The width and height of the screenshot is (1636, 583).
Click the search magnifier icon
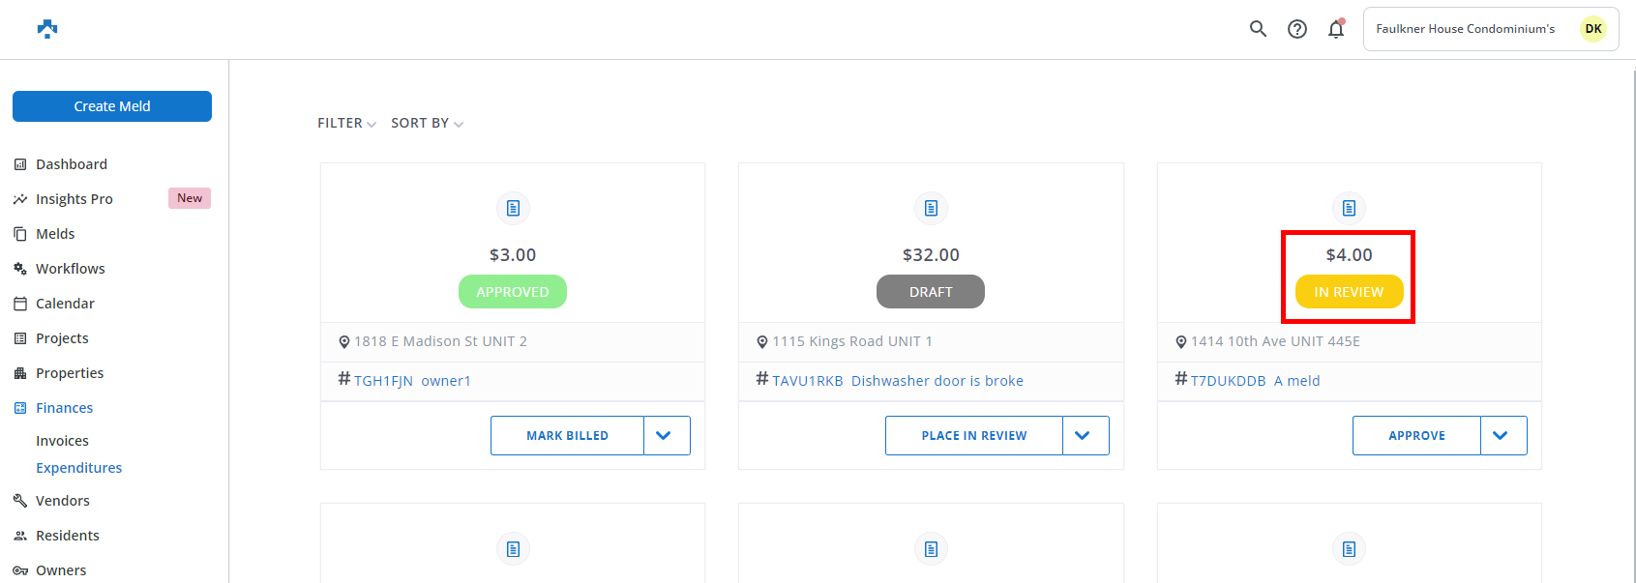(1258, 29)
